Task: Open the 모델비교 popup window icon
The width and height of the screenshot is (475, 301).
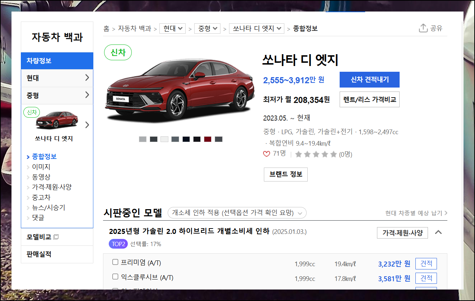Action: (x=56, y=237)
